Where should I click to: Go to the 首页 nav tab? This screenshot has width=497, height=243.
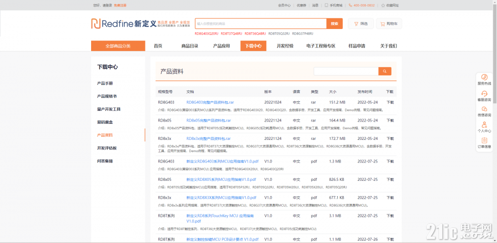158,46
